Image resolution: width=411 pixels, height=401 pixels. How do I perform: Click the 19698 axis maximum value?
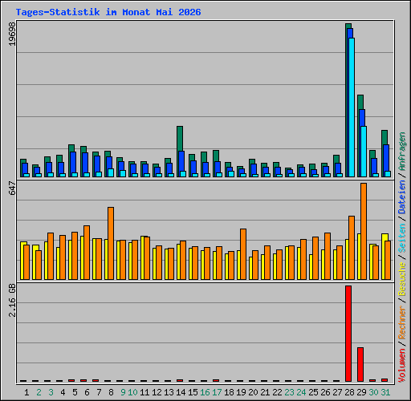click(12, 34)
